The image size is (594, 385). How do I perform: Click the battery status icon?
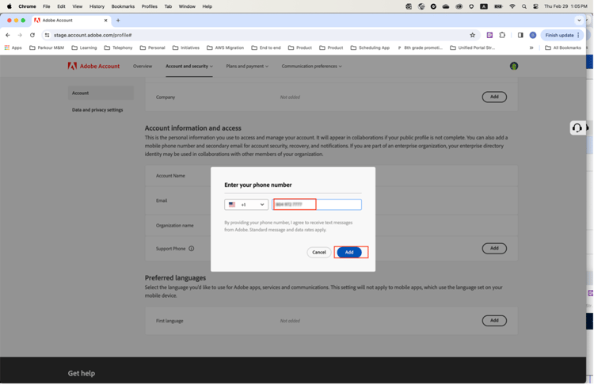(498, 6)
